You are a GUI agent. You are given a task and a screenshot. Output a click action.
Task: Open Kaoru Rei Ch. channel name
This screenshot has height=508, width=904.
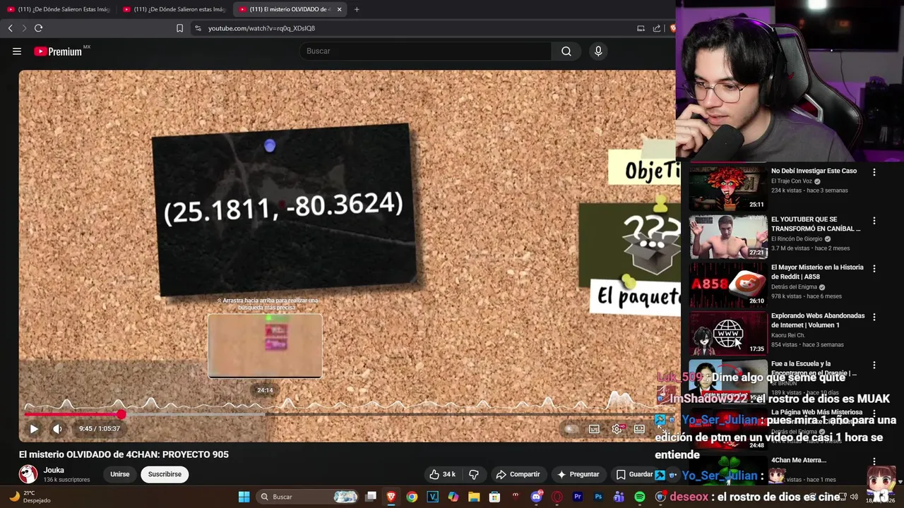[787, 335]
